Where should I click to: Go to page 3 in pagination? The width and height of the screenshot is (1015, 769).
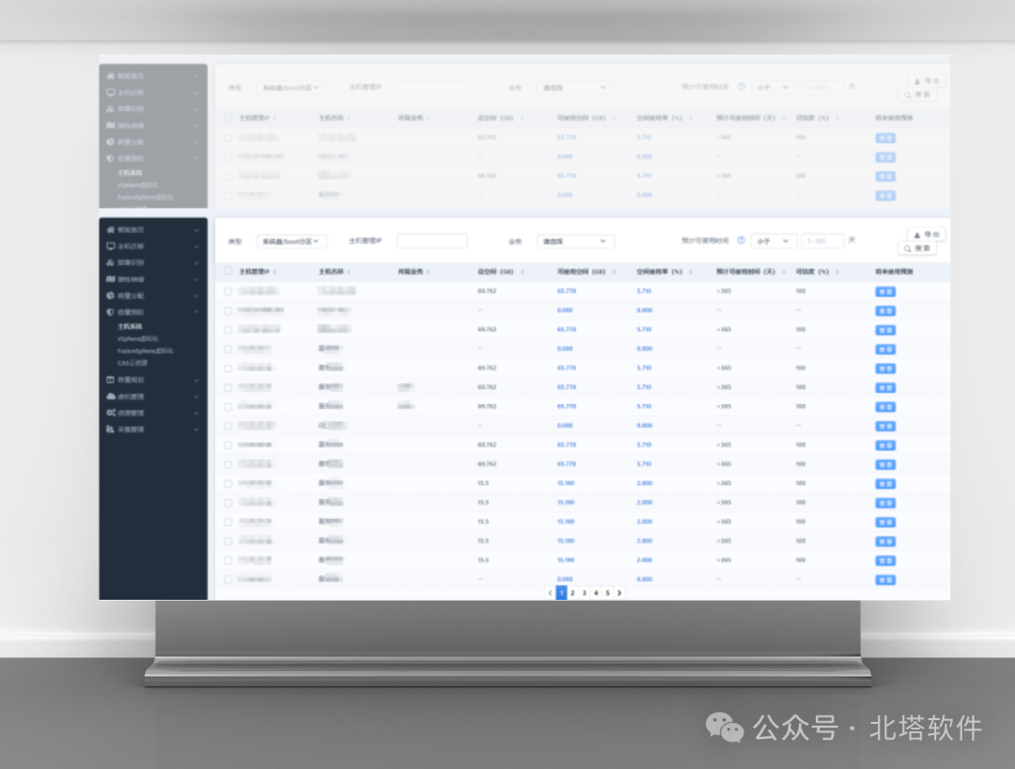[585, 593]
